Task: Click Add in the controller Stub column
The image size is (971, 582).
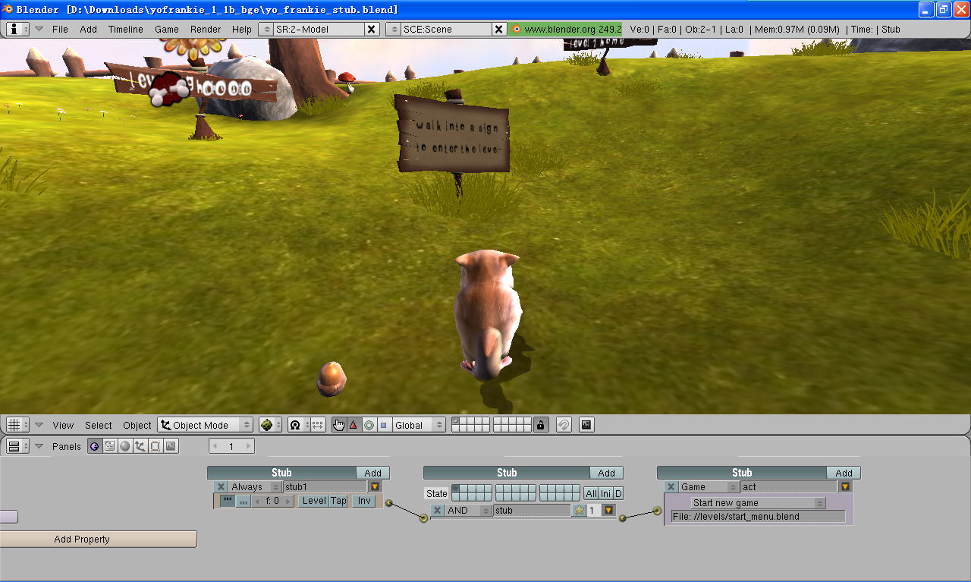Action: (606, 473)
